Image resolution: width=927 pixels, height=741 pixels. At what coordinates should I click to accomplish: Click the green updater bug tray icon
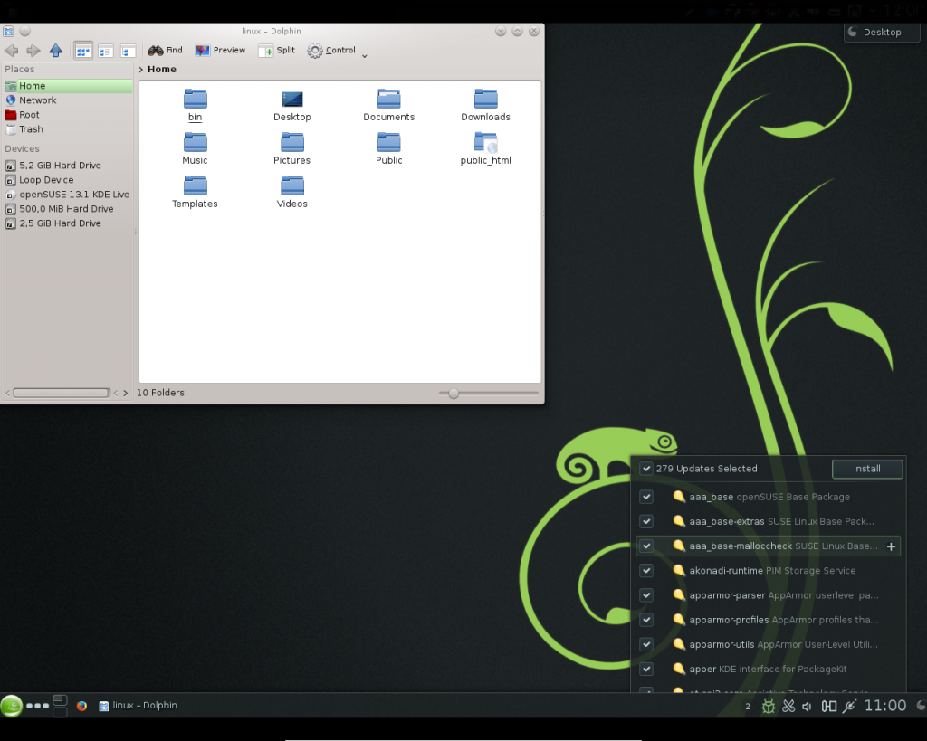pyautogui.click(x=769, y=706)
